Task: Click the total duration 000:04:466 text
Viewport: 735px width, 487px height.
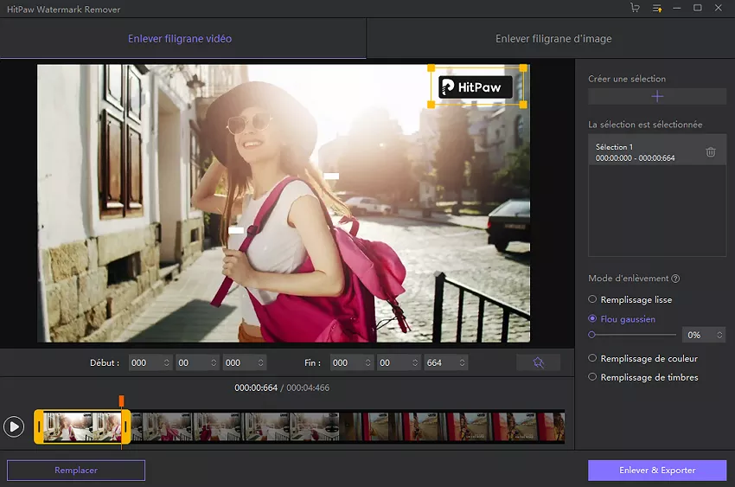Action: point(308,388)
